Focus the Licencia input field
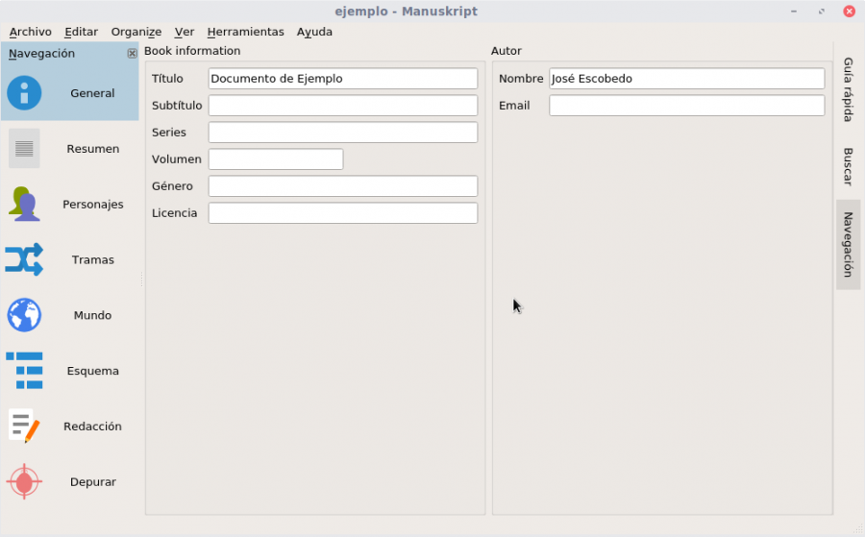The width and height of the screenshot is (865, 537). [x=342, y=213]
